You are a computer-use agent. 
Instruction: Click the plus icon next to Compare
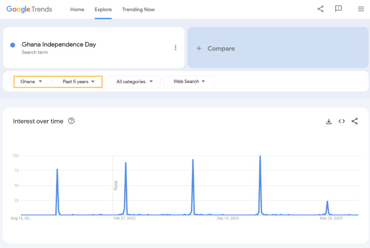click(x=199, y=48)
